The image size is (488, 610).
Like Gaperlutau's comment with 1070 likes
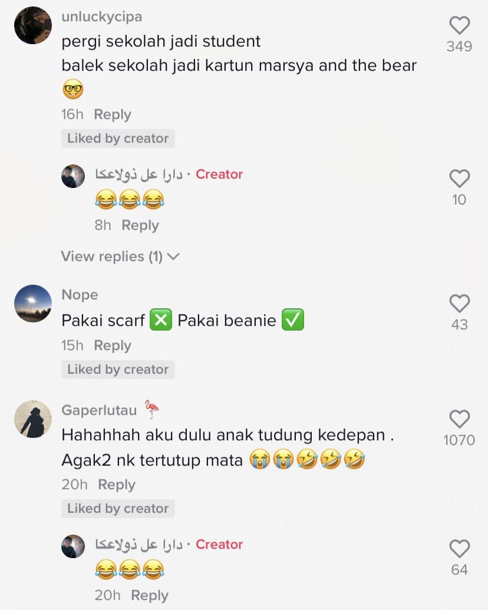click(460, 419)
